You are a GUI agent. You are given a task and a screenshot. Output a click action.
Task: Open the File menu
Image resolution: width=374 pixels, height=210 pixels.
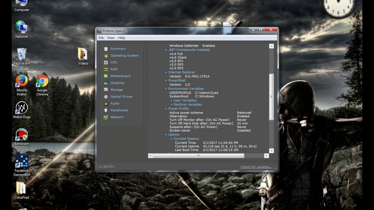pos(101,38)
